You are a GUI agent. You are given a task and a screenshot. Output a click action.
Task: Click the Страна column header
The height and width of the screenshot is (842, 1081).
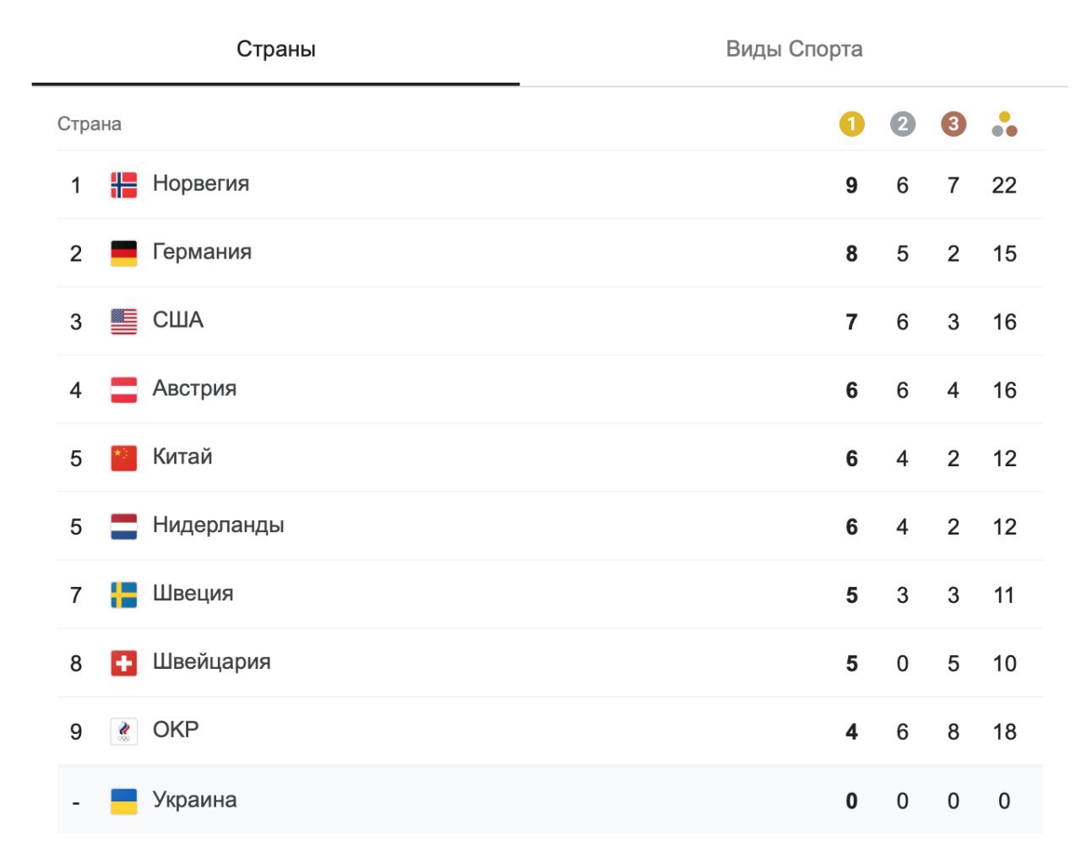[90, 124]
